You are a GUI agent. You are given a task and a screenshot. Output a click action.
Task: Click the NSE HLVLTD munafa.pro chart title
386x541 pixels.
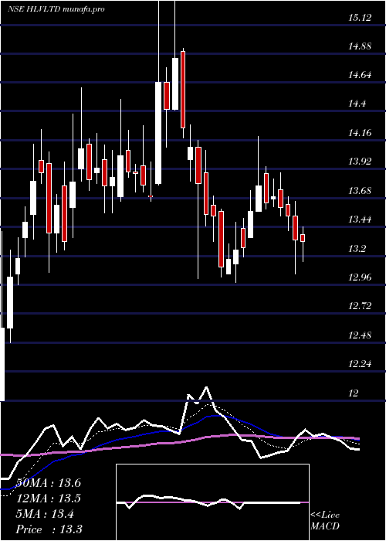(56, 9)
